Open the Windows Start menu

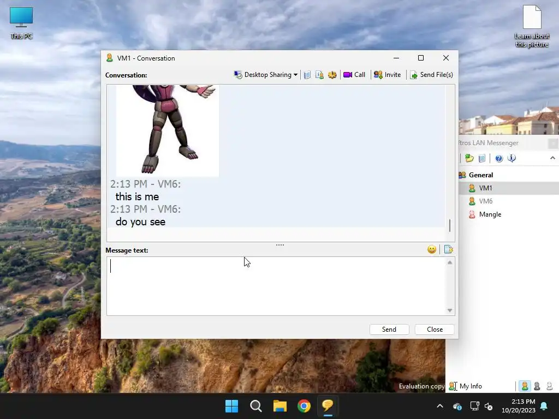tap(231, 406)
